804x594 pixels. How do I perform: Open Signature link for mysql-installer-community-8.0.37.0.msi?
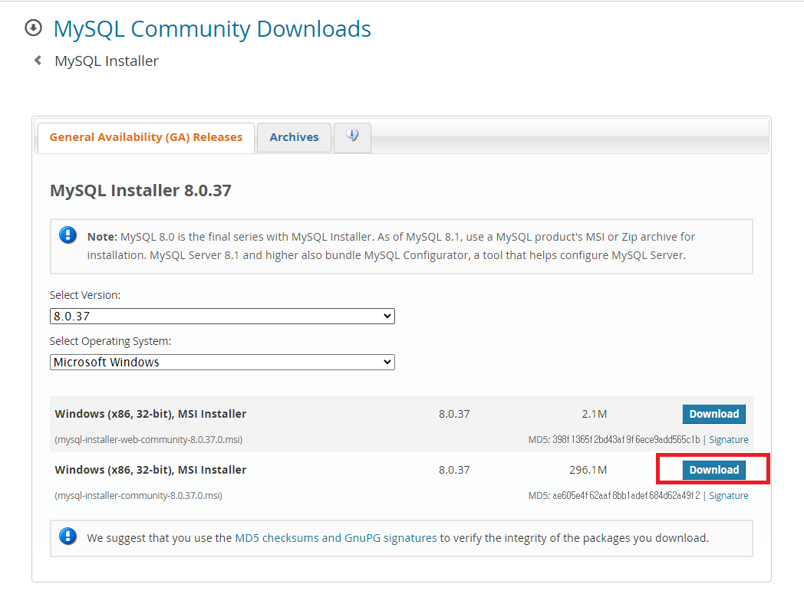[729, 495]
